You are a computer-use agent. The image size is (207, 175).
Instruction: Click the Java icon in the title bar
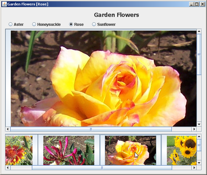pos(4,4)
